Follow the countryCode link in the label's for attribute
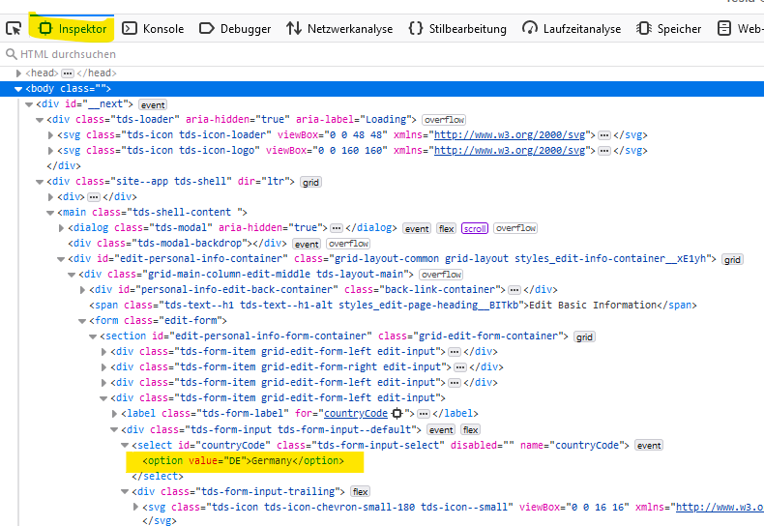The width and height of the screenshot is (764, 526). click(356, 414)
